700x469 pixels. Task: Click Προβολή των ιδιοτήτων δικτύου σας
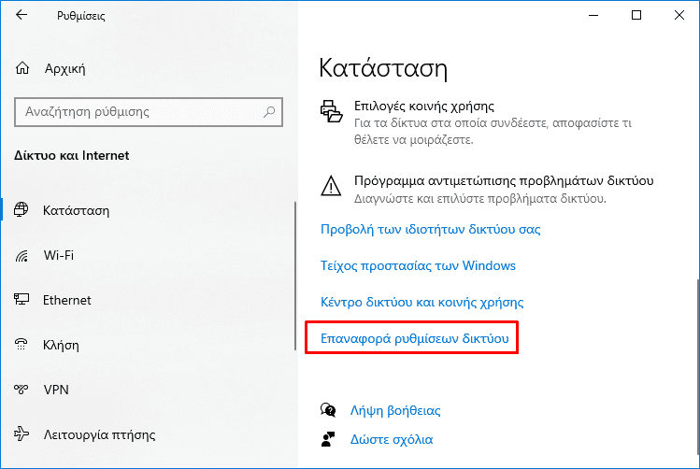430,229
